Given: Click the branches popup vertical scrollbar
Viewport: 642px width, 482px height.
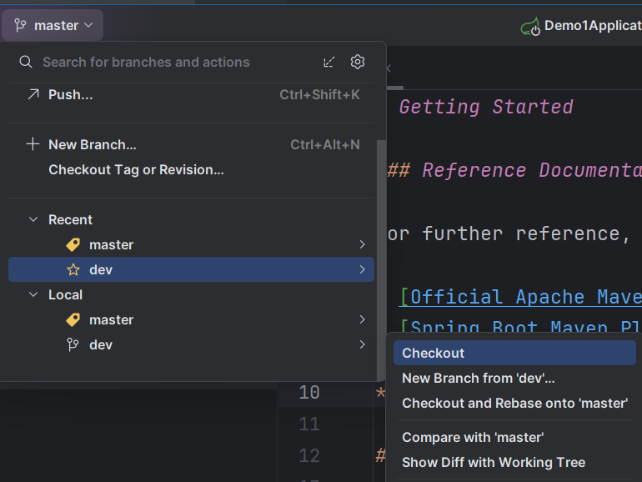Looking at the screenshot, I should (x=381, y=260).
